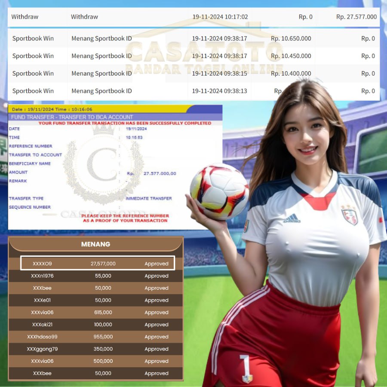Click the club crest badge on the jersey

[349, 214]
